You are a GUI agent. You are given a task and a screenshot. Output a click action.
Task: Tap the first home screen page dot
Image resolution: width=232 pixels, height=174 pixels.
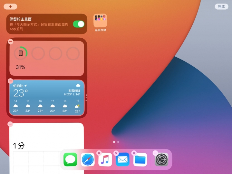click(x=114, y=142)
